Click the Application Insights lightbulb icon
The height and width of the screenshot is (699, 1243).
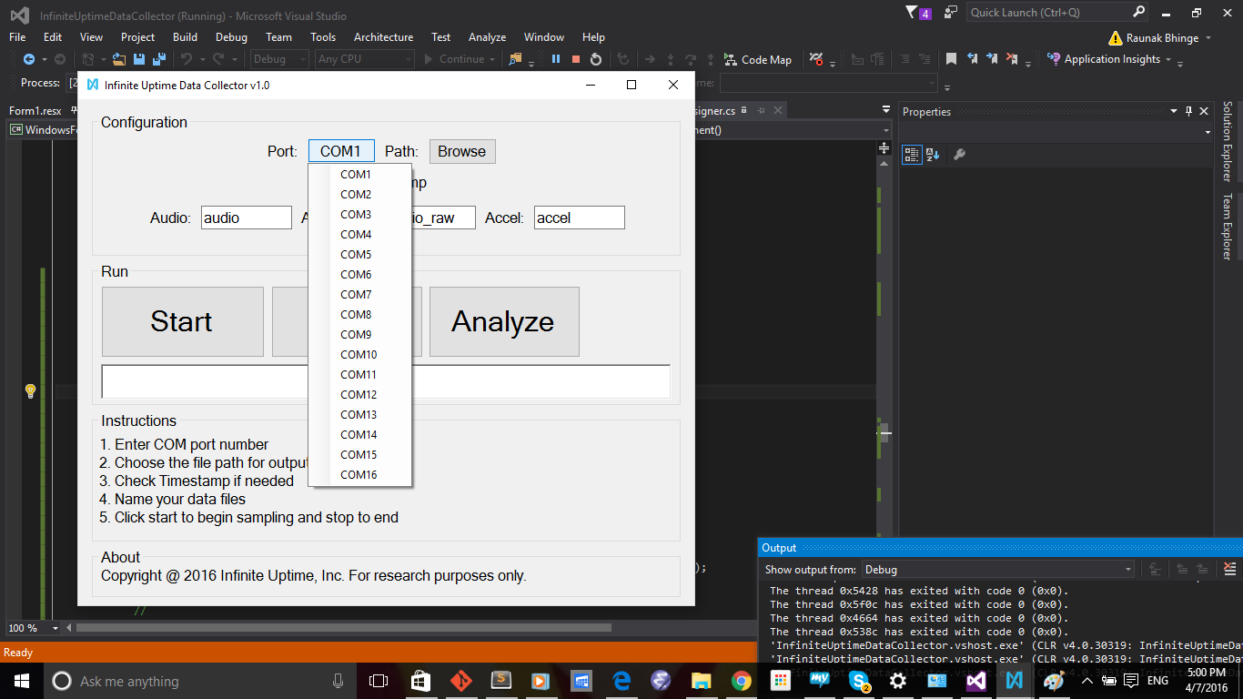[x=1054, y=59]
